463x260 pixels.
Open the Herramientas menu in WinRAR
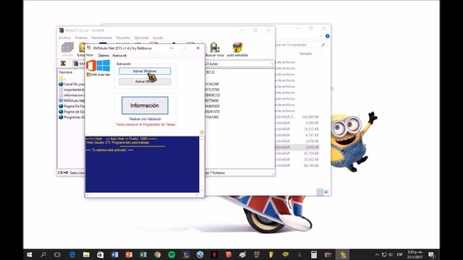101,38
